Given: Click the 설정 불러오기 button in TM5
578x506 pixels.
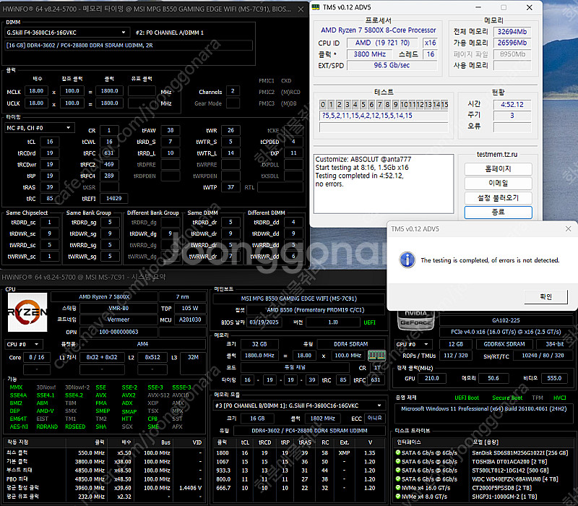Looking at the screenshot, I should click(498, 198).
